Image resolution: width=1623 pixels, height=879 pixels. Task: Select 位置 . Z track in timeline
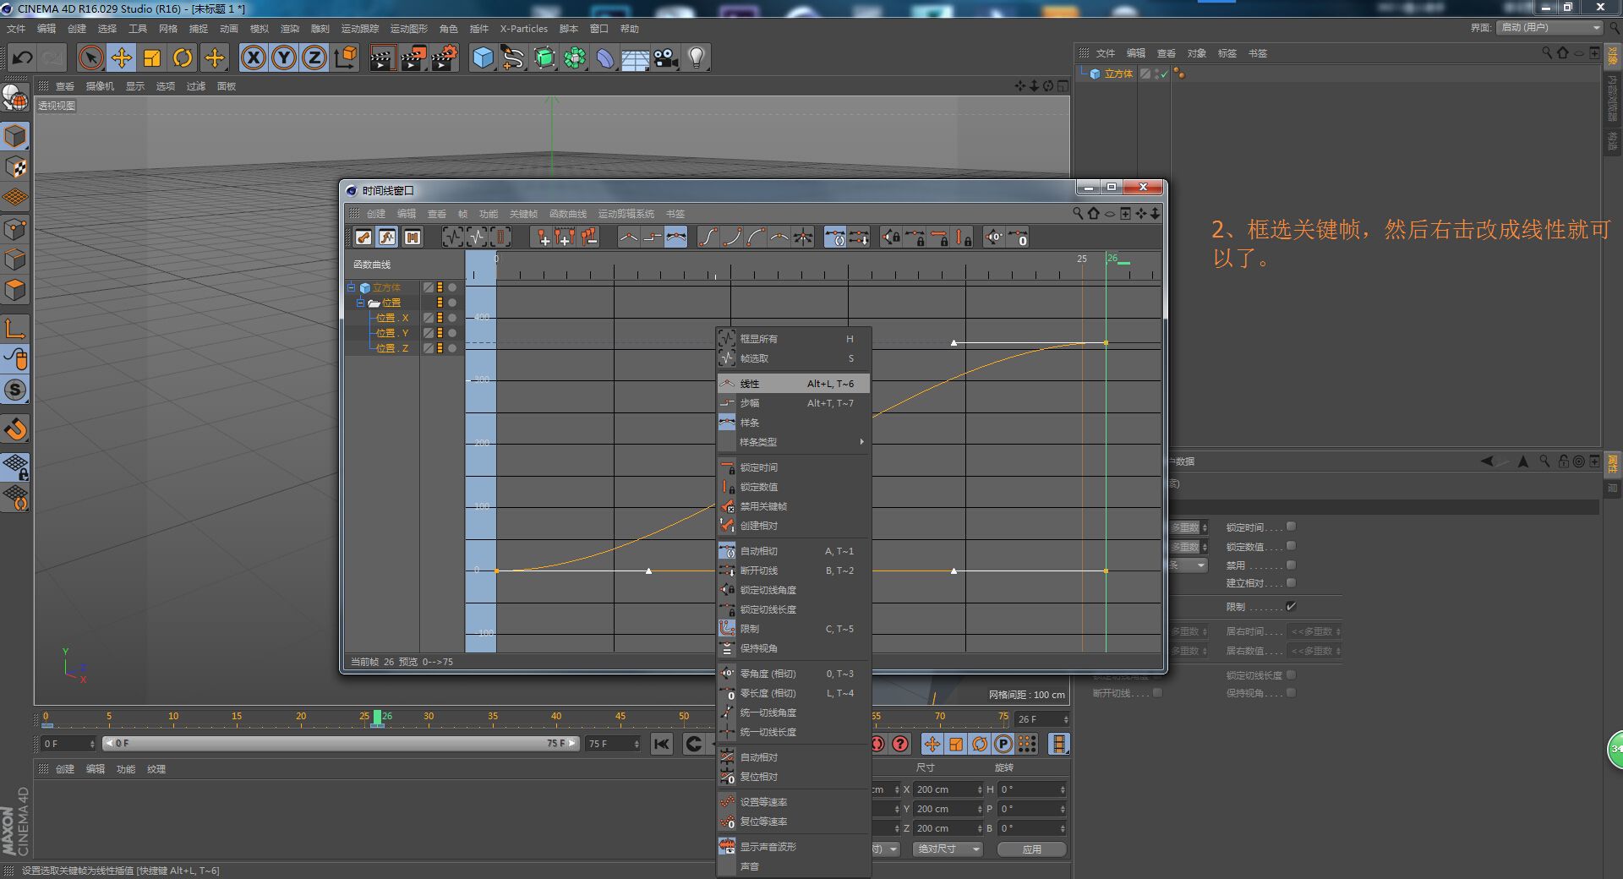tap(392, 348)
